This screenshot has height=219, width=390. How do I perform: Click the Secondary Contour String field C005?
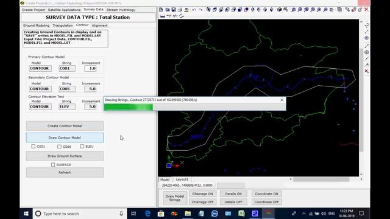point(67,89)
